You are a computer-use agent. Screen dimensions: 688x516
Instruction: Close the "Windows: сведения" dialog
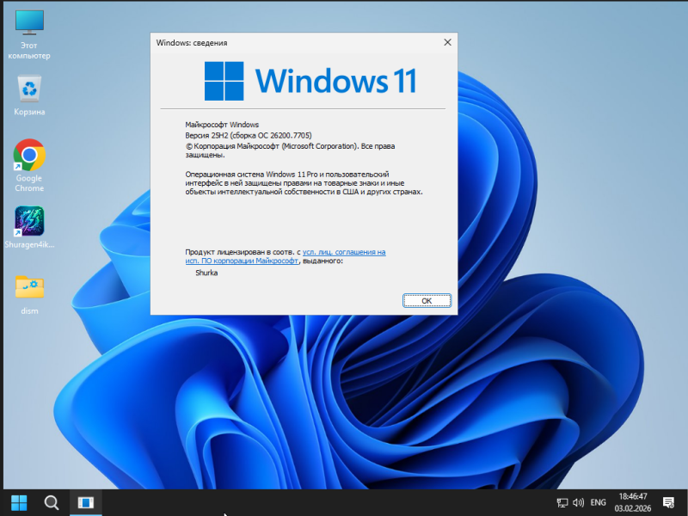[x=447, y=42]
